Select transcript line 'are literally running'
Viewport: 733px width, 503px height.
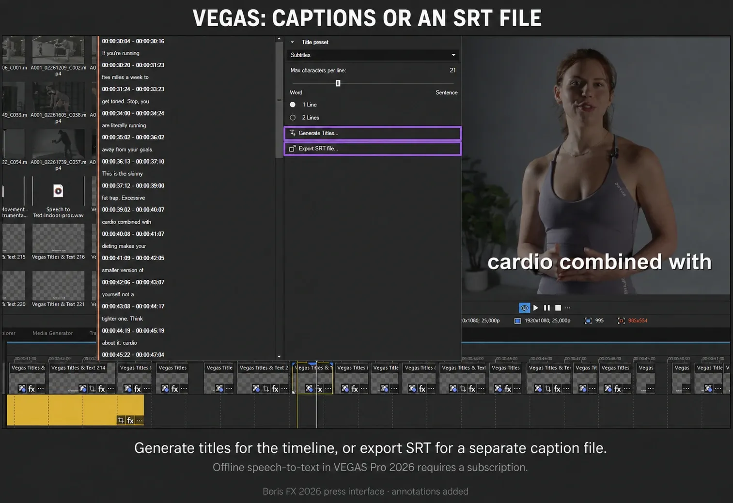tap(124, 125)
